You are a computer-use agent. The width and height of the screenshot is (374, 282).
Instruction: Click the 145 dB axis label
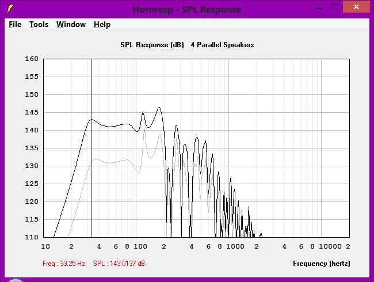32,112
